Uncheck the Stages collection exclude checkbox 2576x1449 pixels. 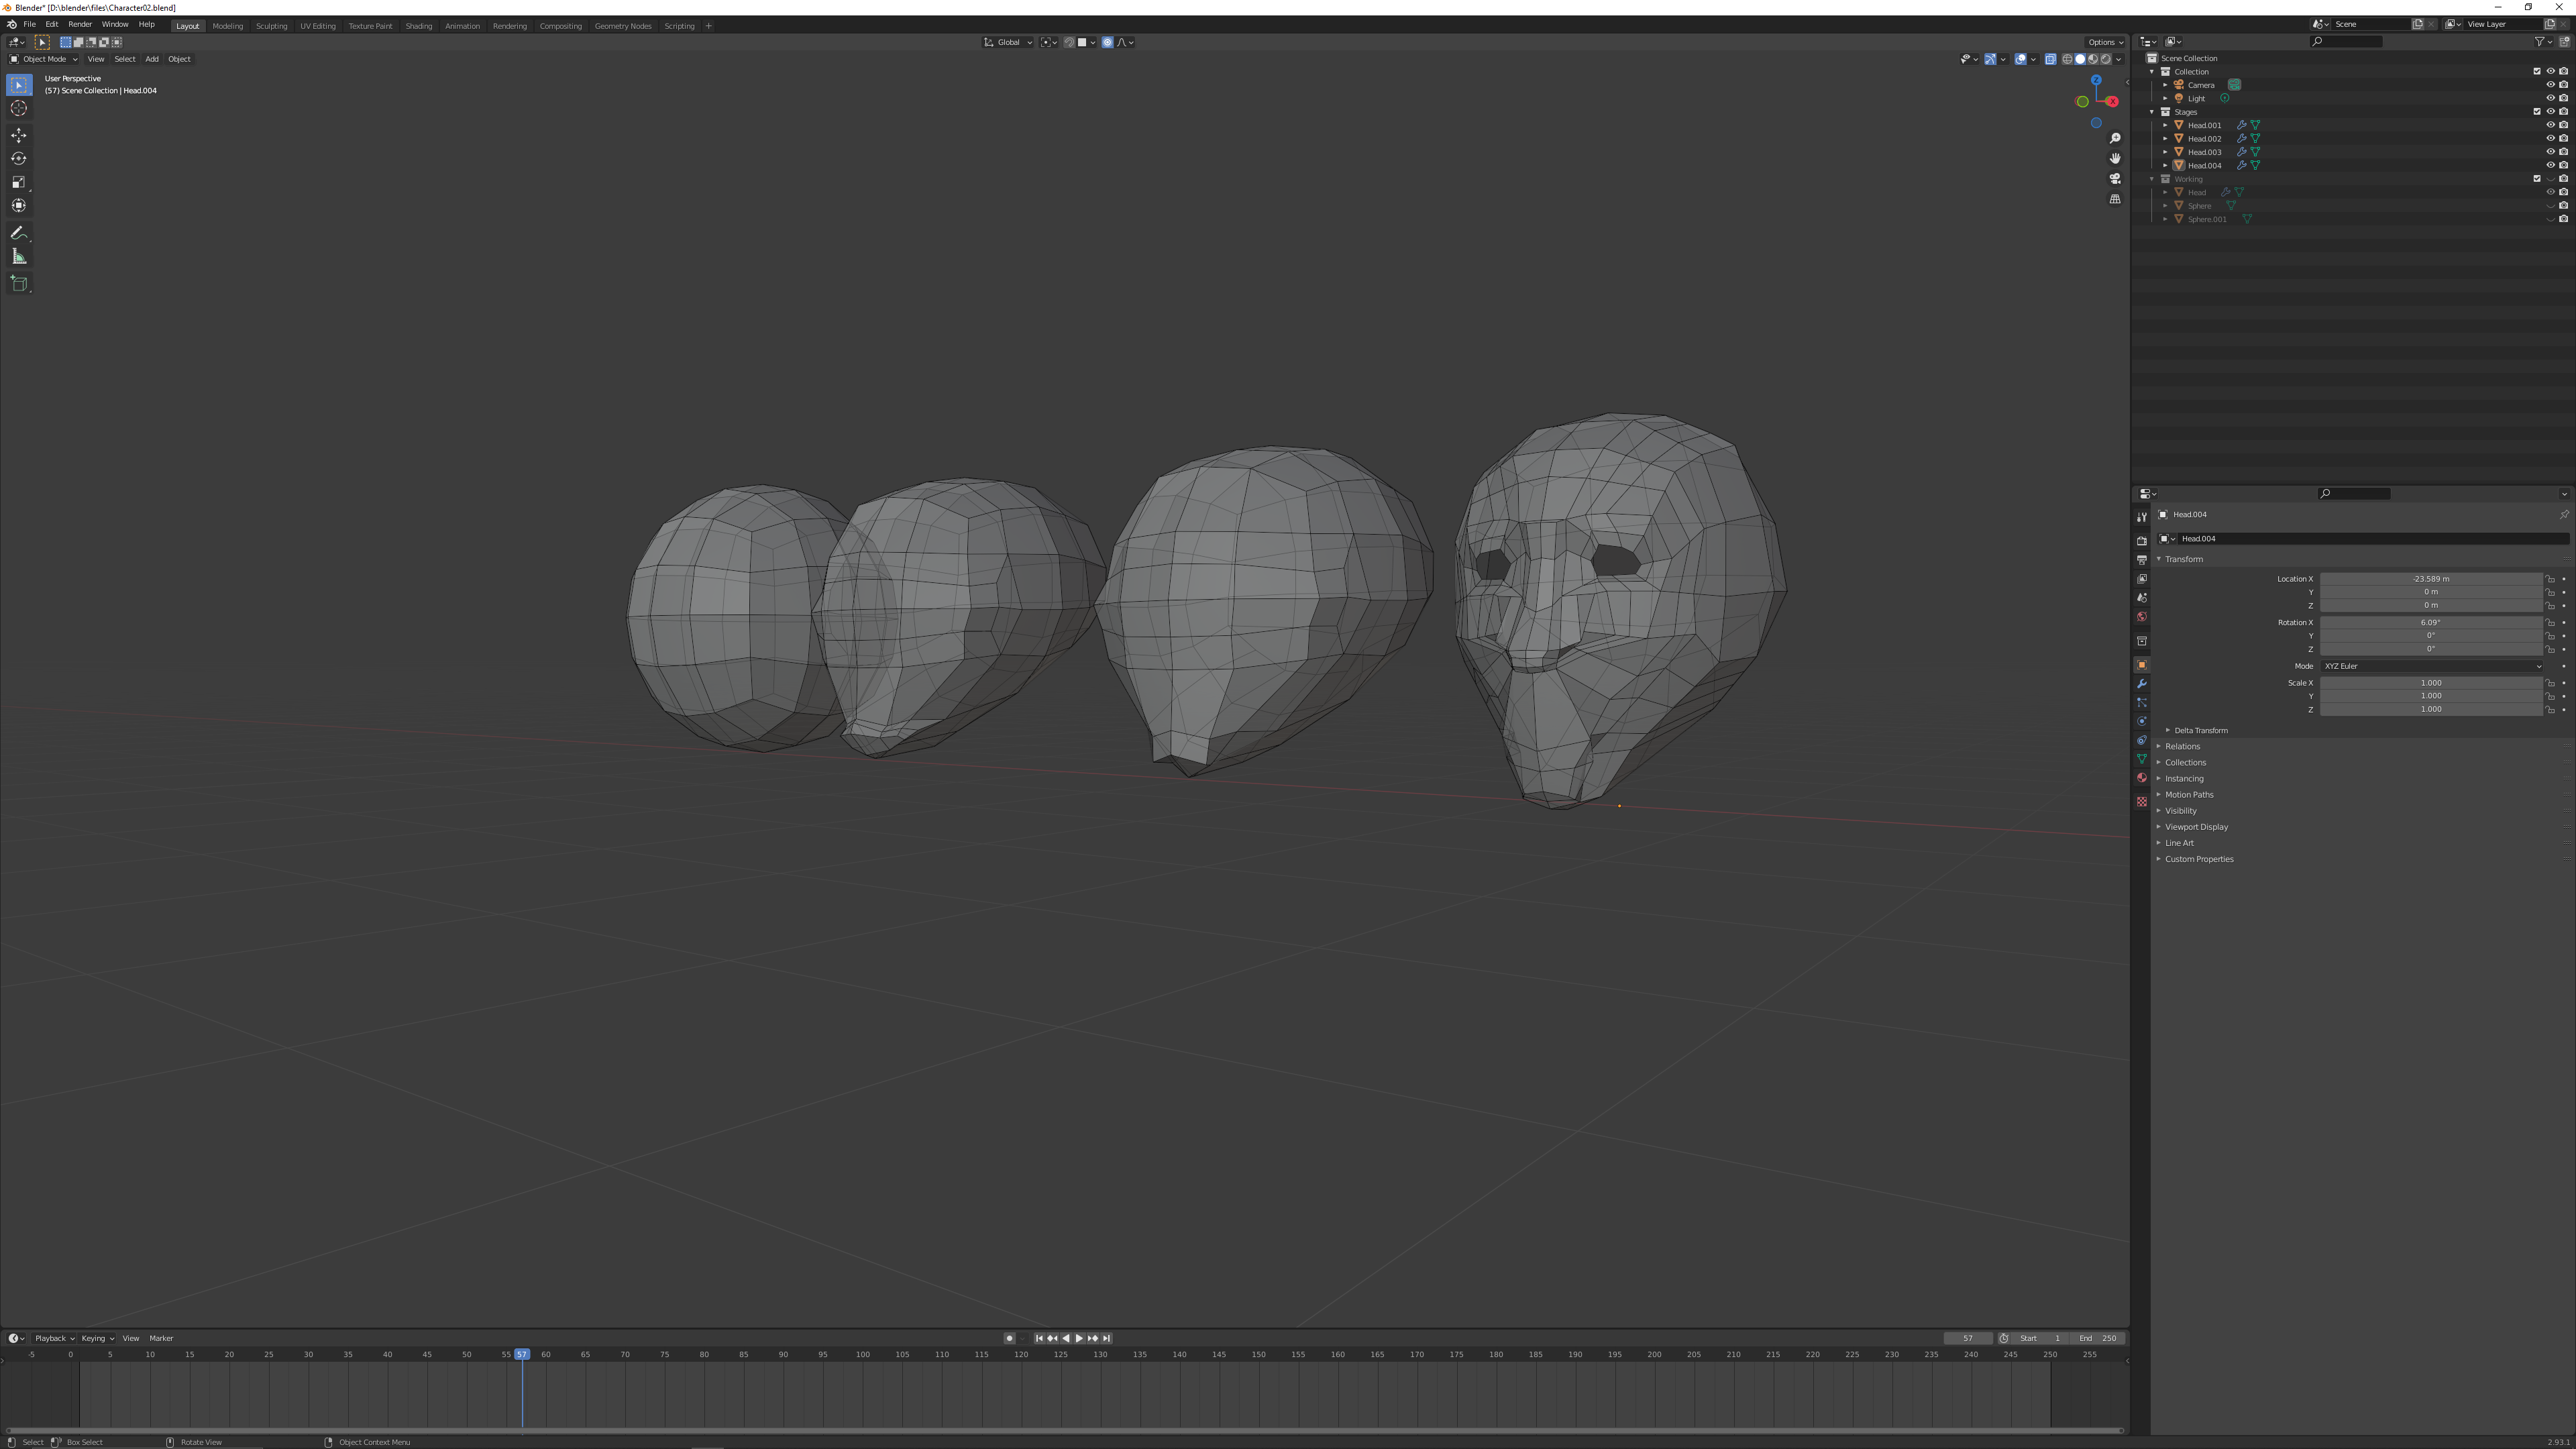(x=2537, y=112)
